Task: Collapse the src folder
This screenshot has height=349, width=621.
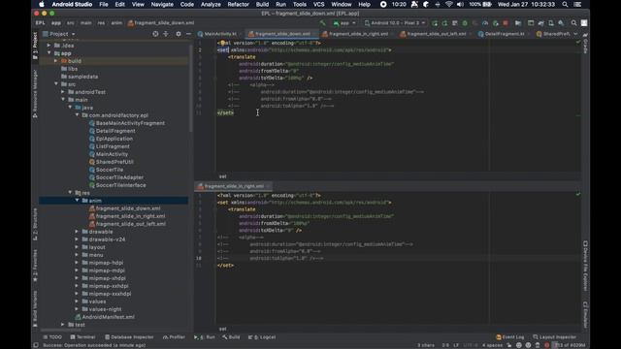Action: click(x=56, y=84)
